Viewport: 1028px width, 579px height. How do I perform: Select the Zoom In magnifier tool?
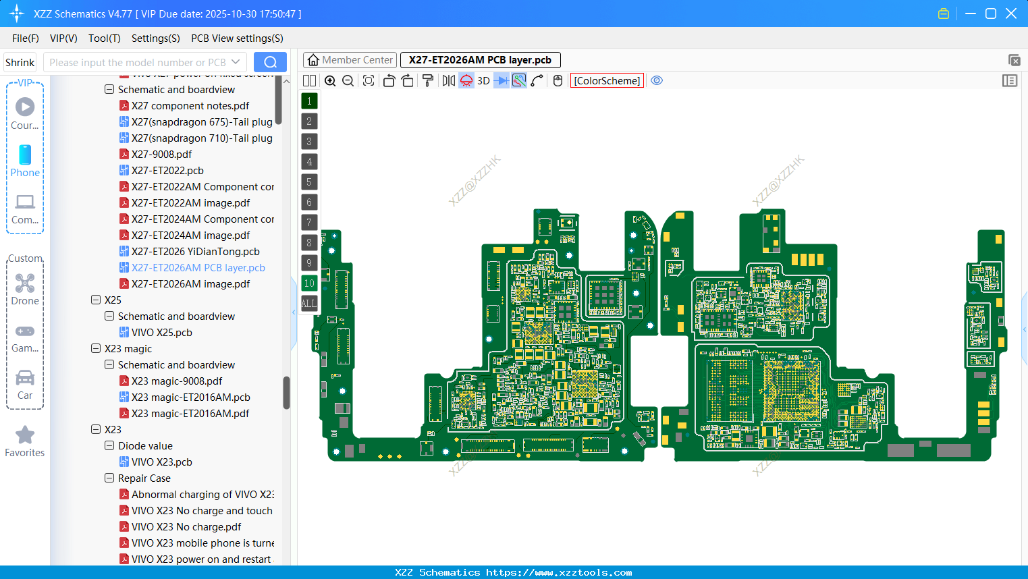tap(330, 80)
